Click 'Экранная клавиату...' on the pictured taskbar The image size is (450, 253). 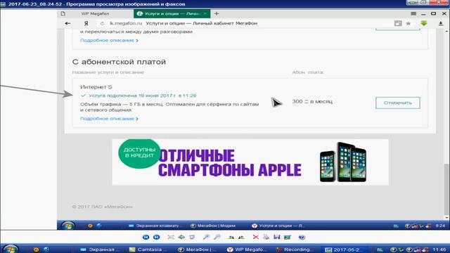tap(155, 226)
